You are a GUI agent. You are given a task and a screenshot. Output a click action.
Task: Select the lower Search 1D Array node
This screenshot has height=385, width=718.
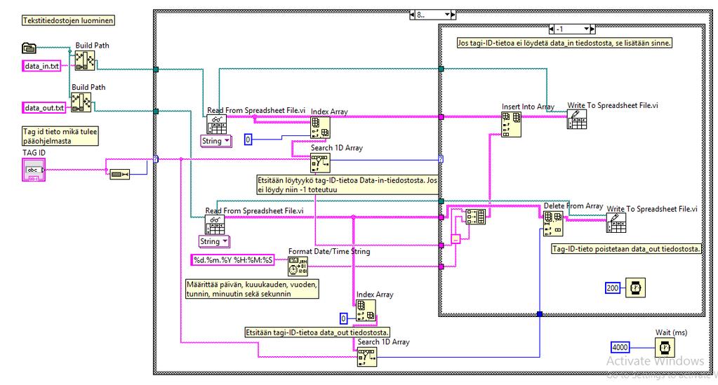(x=367, y=357)
